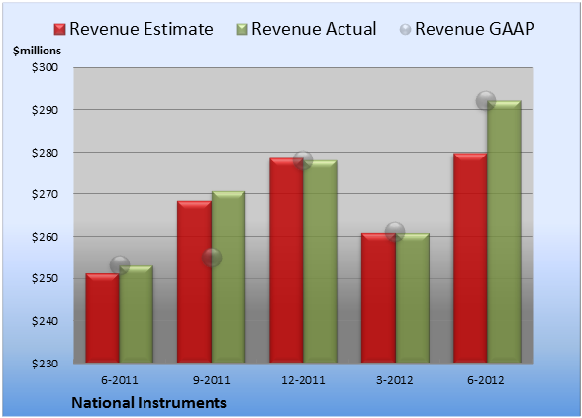This screenshot has width=582, height=418.
Task: Click the gray Revenue GAAP legend marker
Action: (x=405, y=29)
